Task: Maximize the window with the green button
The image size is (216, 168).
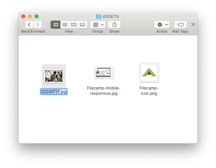Action: point(37,16)
